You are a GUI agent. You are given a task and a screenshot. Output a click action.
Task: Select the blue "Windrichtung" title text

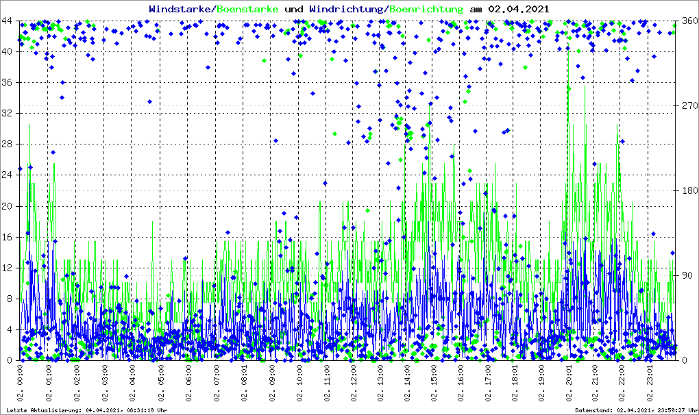point(347,9)
